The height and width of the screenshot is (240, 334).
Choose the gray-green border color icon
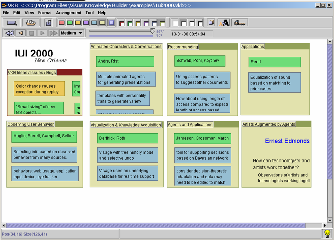(162, 23)
